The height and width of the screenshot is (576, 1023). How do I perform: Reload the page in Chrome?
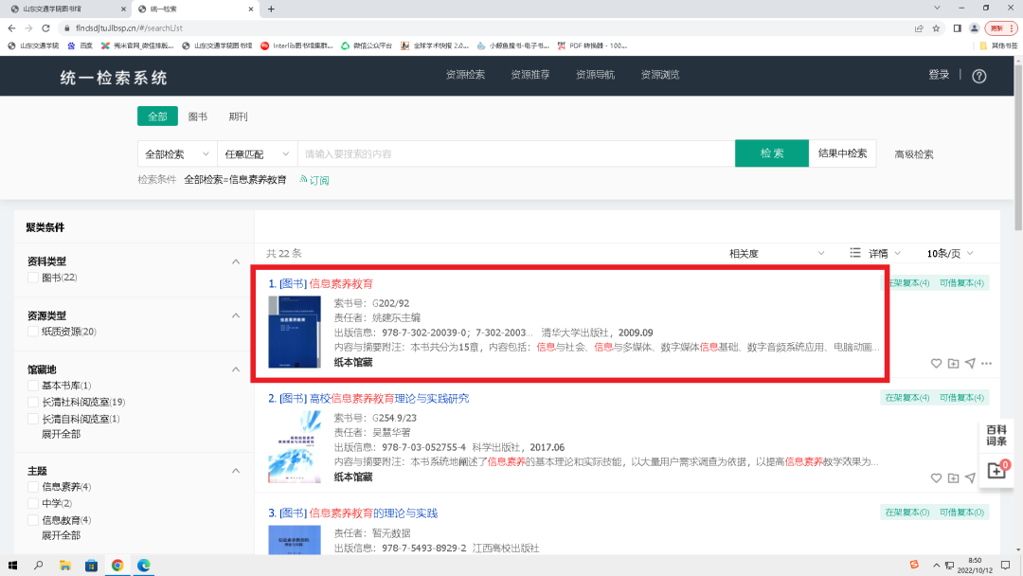(x=45, y=28)
